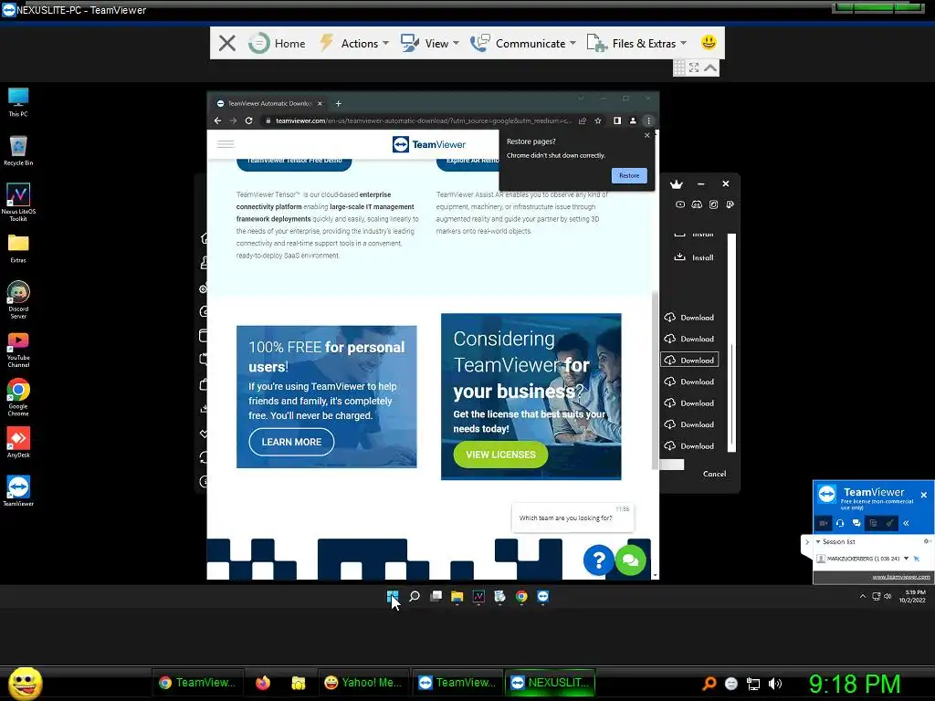Click Restore in the Restore pages popup
The width and height of the screenshot is (935, 701).
pos(628,175)
